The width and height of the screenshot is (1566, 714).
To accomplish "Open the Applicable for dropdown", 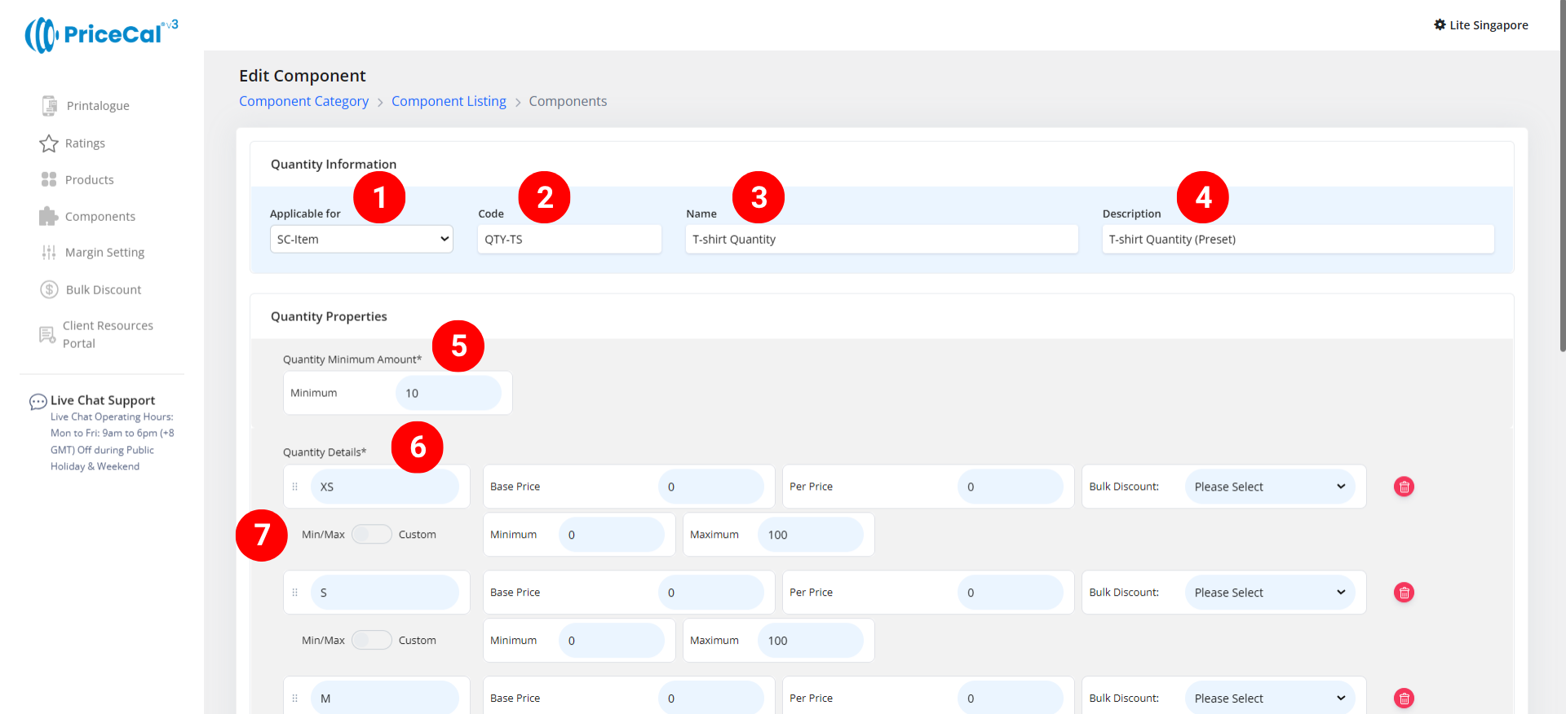I will point(361,240).
